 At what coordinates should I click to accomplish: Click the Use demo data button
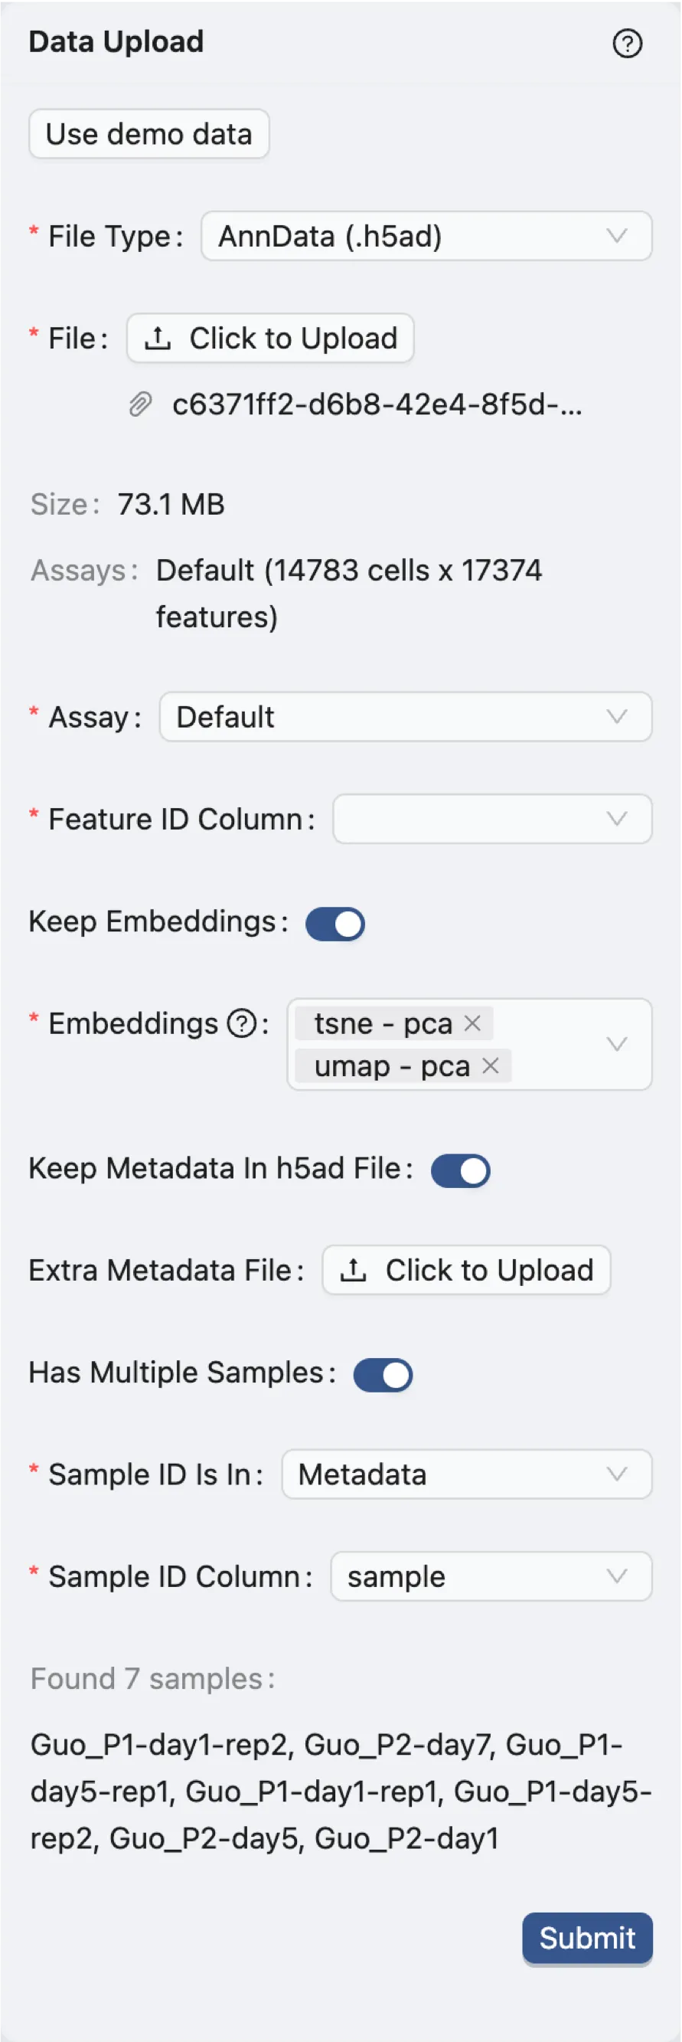pos(149,133)
